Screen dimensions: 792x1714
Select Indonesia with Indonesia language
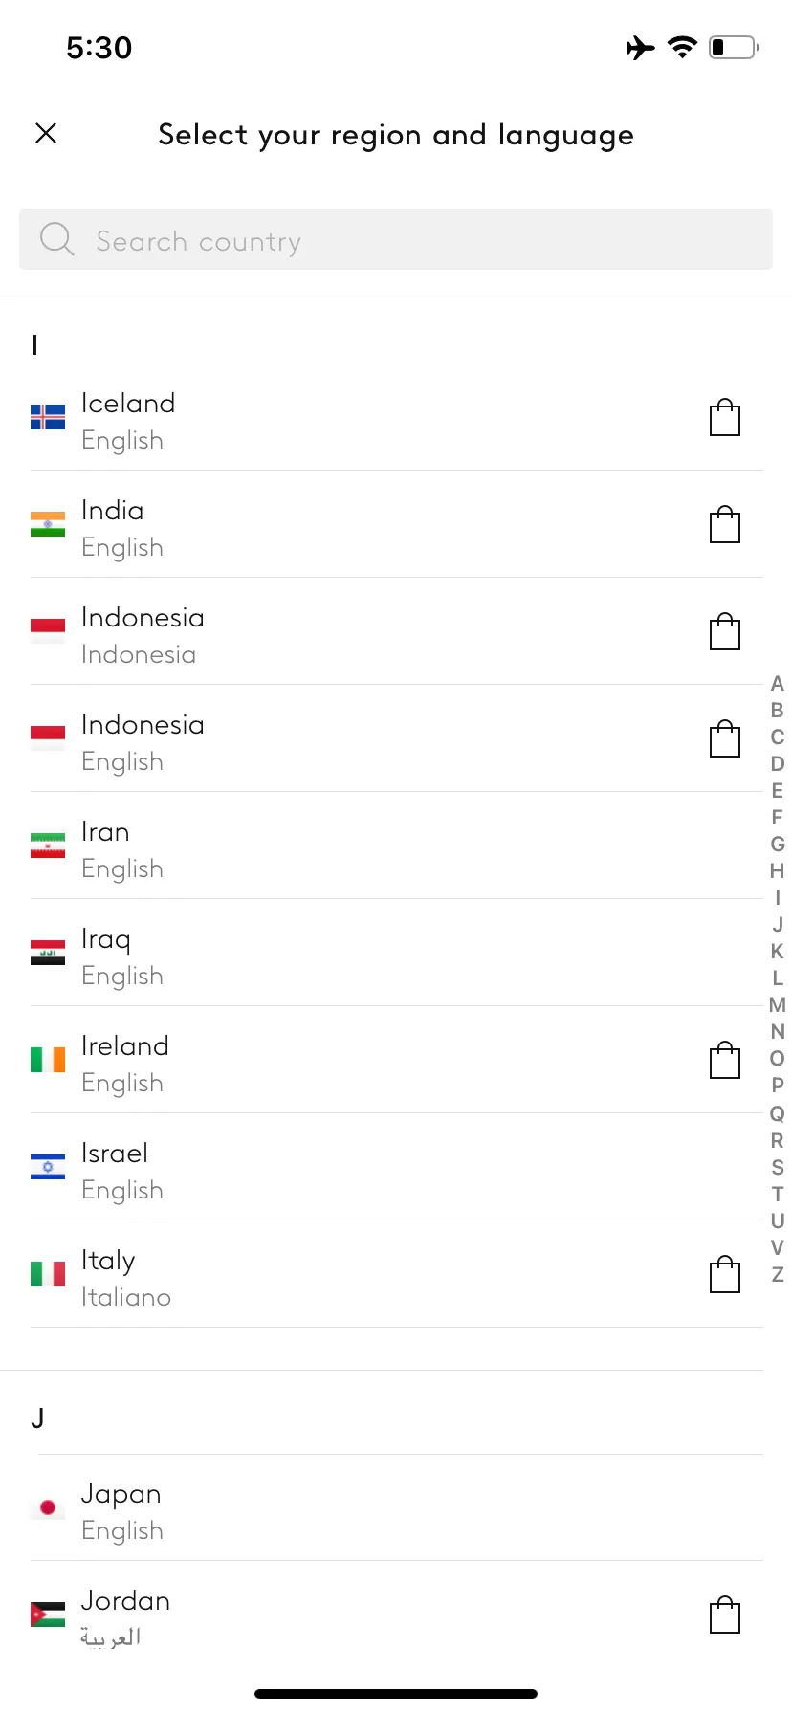point(396,631)
